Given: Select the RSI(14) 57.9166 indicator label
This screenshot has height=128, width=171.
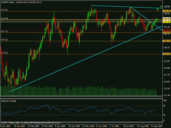Looking at the screenshot, I should click(9, 101).
